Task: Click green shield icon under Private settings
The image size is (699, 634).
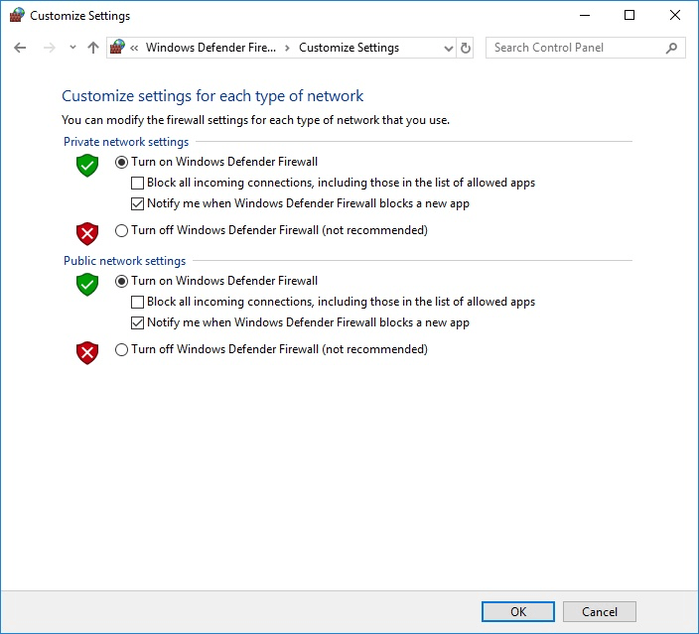Action: coord(87,166)
